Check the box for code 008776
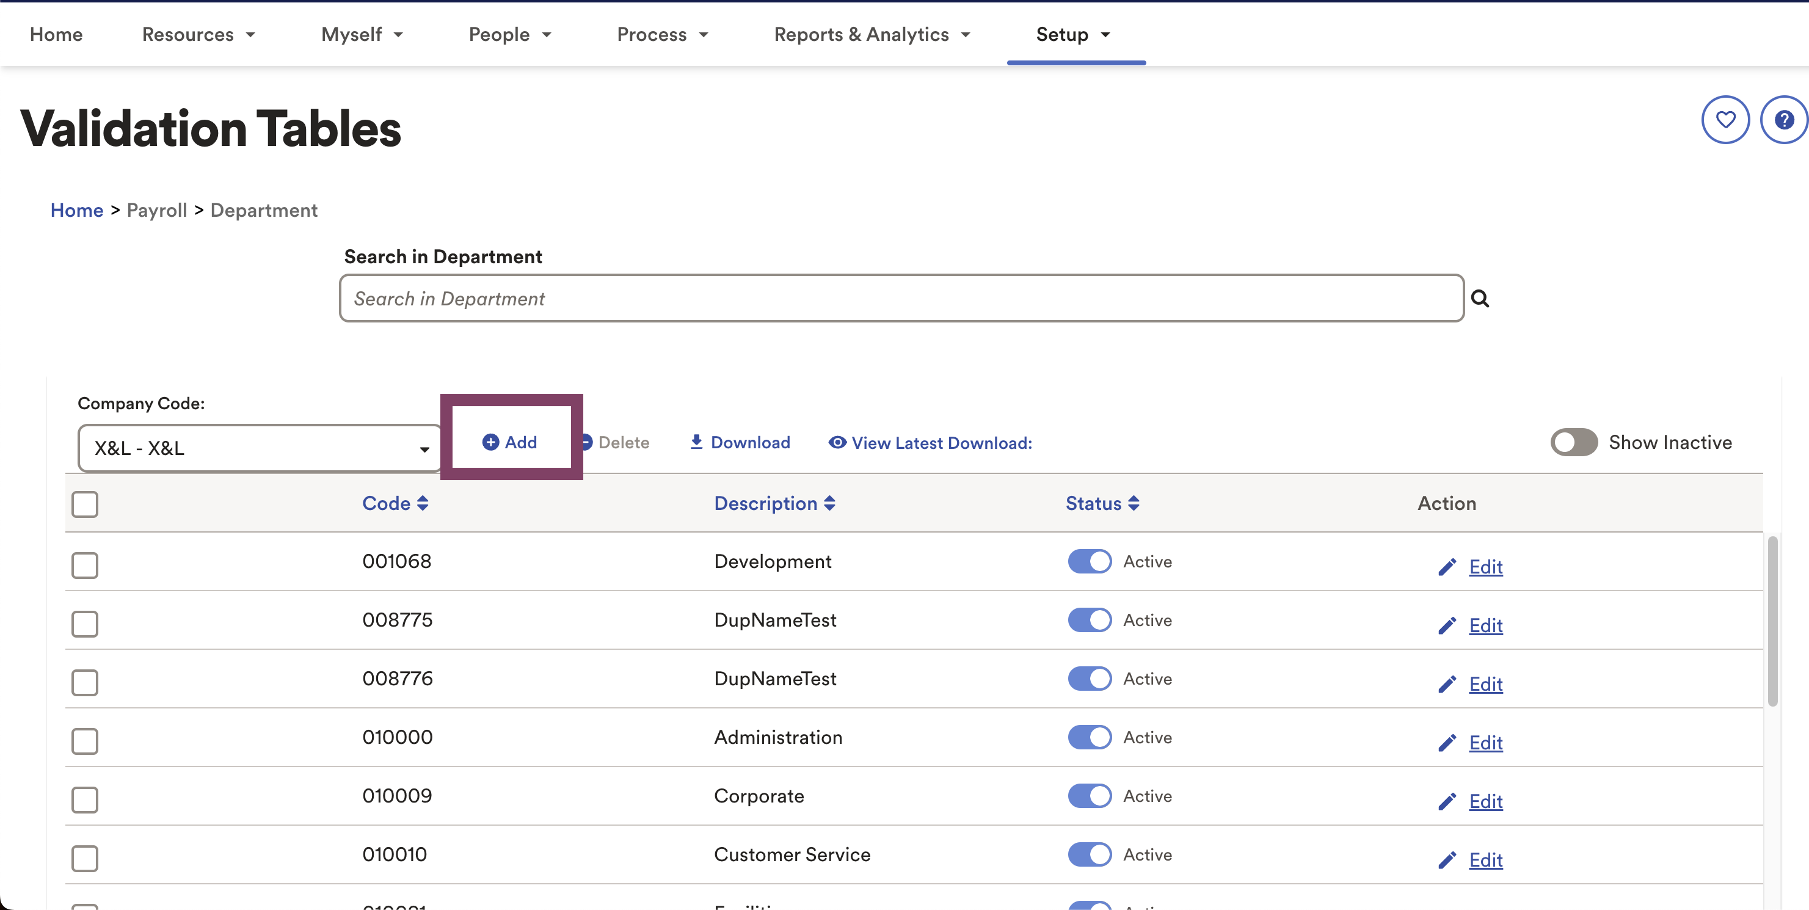 (85, 683)
